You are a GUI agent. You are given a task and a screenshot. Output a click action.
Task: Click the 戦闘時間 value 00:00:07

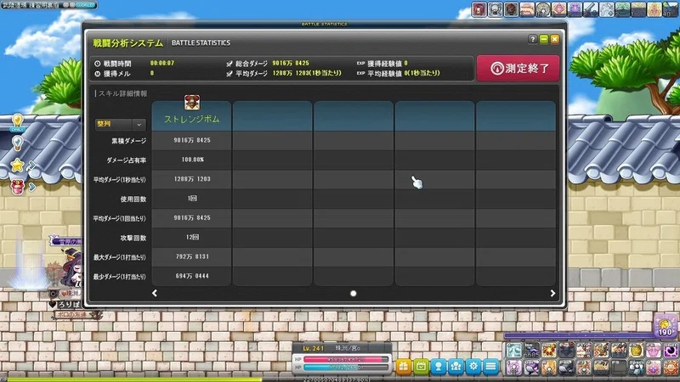click(x=162, y=63)
